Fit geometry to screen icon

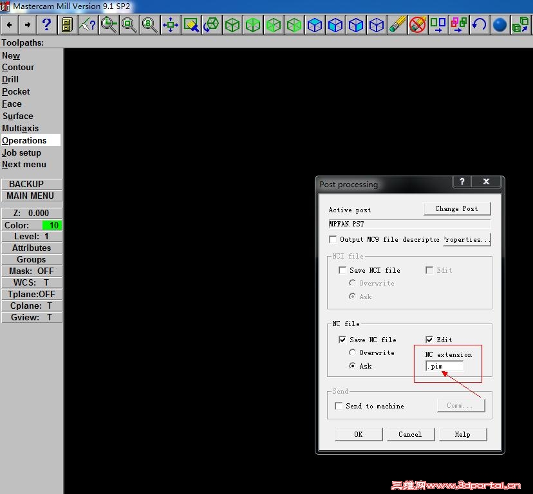[171, 25]
